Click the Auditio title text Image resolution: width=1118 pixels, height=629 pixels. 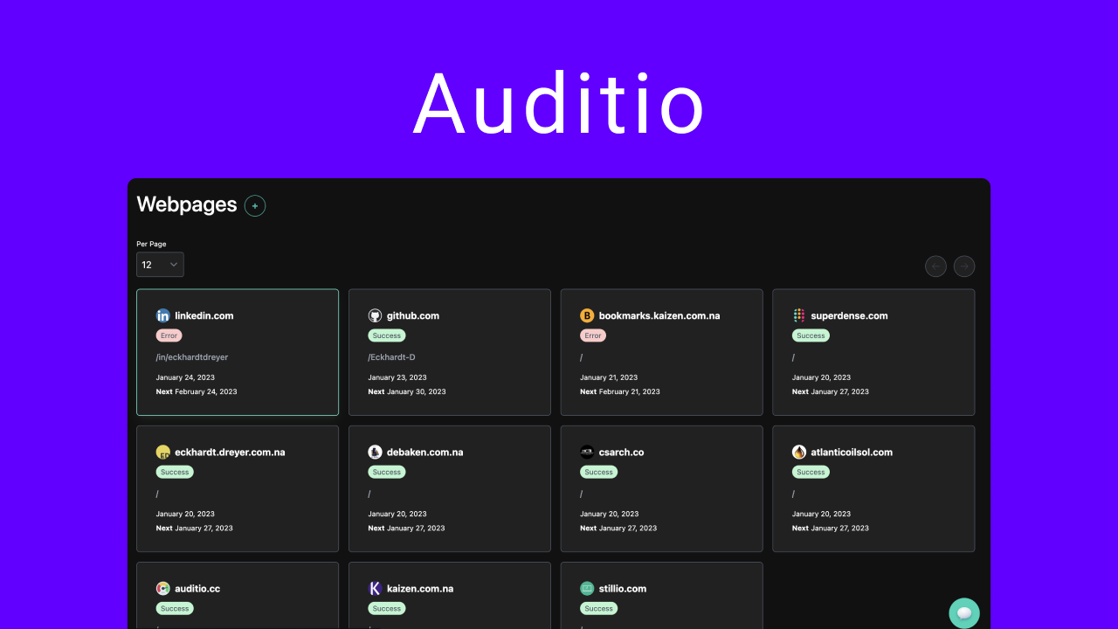[559, 102]
